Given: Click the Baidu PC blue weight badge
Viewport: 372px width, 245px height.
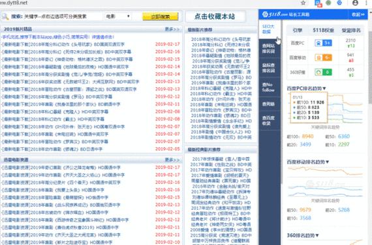Looking at the screenshot, I should click(323, 43).
